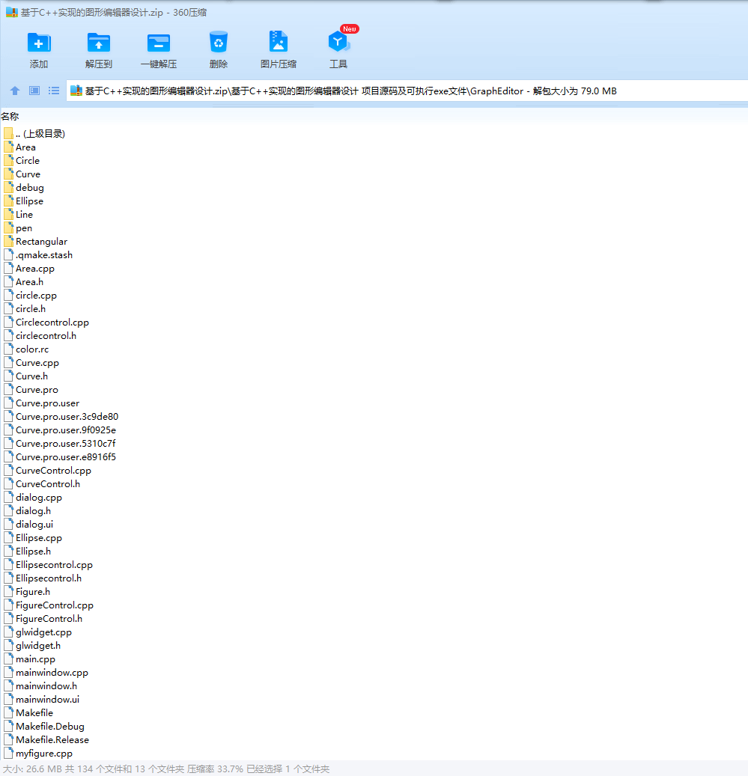Select the Circle folder
The height and width of the screenshot is (776, 748).
click(x=21, y=161)
